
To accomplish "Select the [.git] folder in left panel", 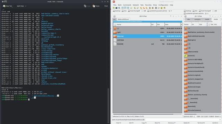I will point(147,32).
